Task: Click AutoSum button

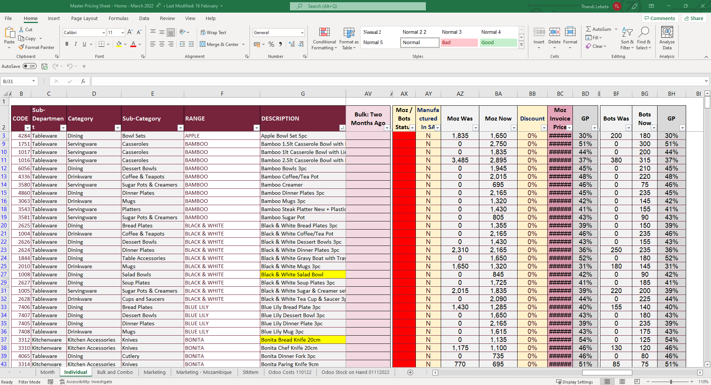Action: pos(599,29)
